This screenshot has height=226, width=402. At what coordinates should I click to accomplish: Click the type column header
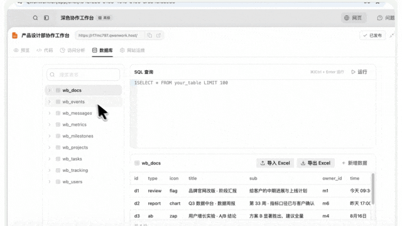(153, 178)
